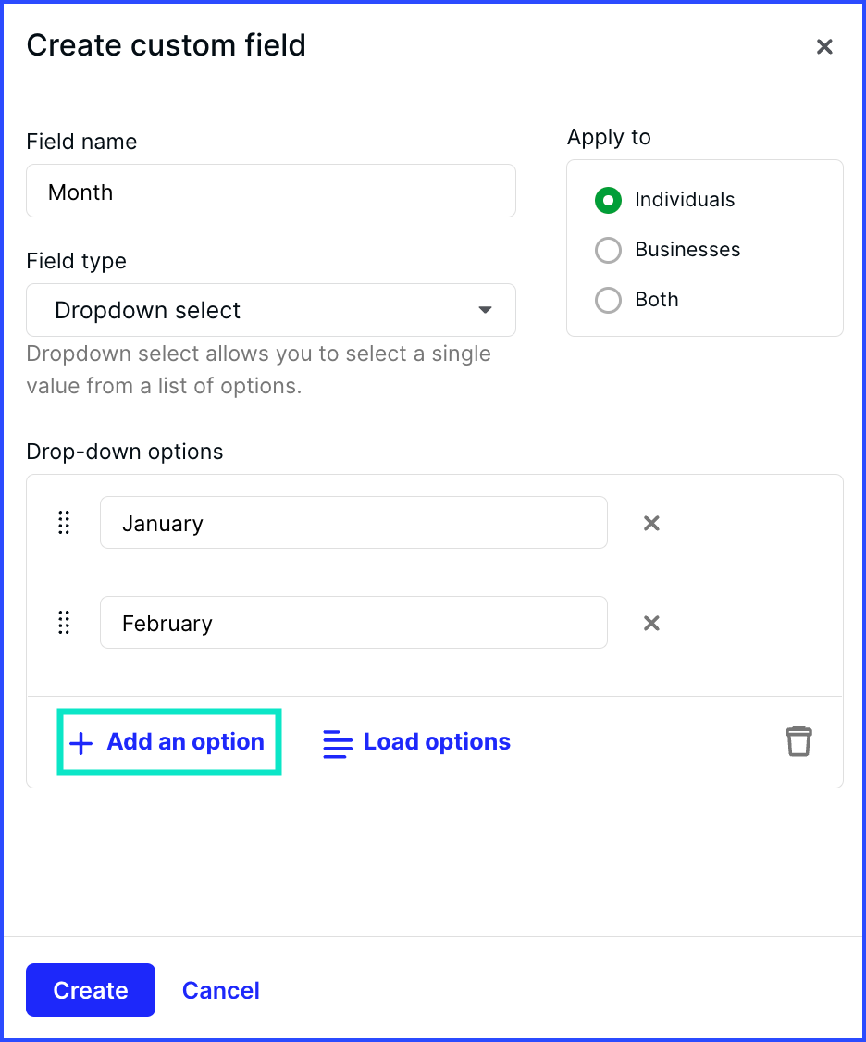Click the dropdown arrow in Field type

pos(485,310)
